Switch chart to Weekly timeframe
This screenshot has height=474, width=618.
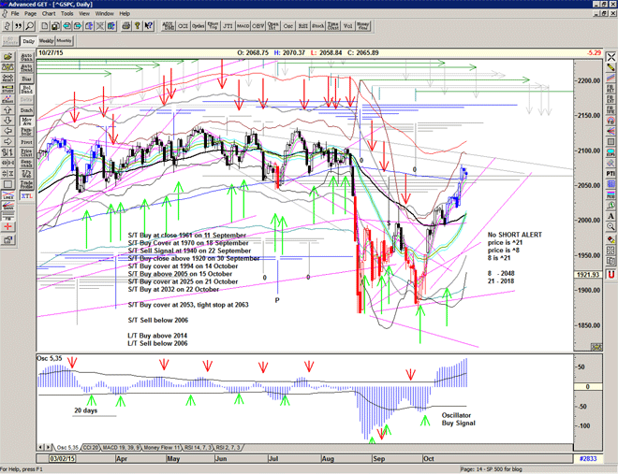tap(46, 41)
